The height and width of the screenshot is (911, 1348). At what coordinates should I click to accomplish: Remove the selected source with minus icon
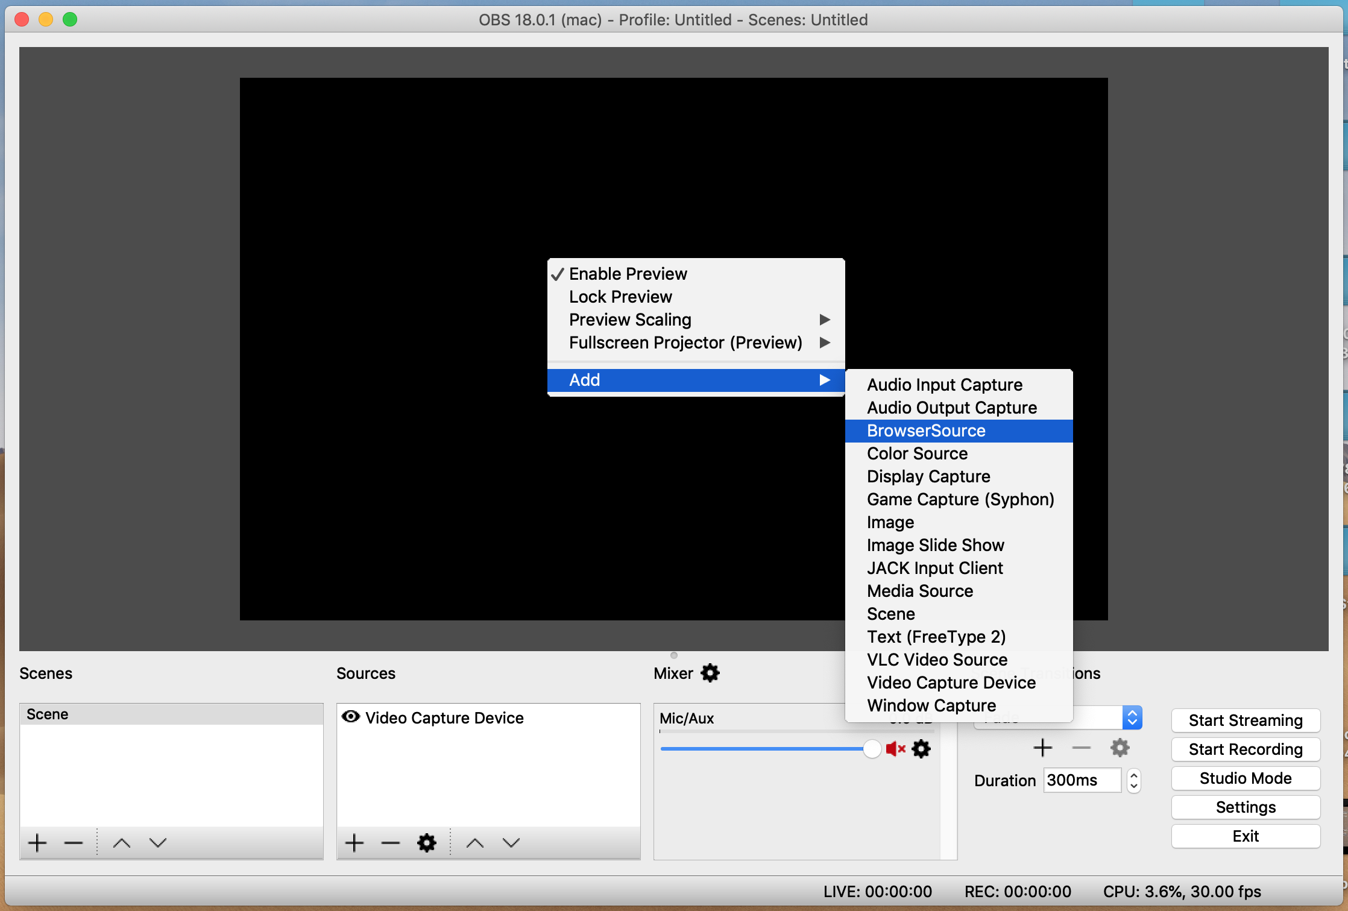tap(391, 843)
